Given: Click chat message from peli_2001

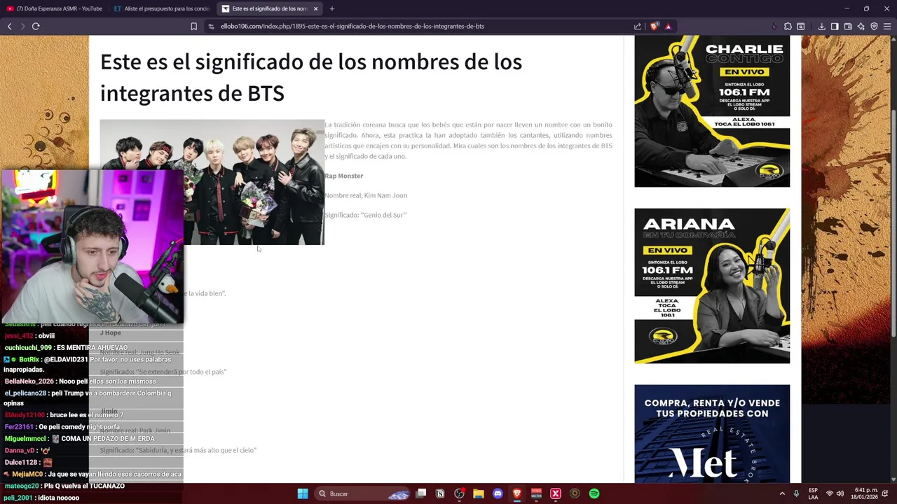Looking at the screenshot, I should 42,498.
